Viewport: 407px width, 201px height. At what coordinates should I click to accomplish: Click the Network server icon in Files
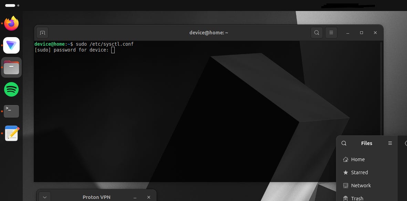pyautogui.click(x=345, y=186)
